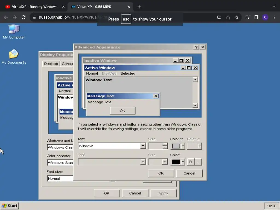Viewport: 280px width, 210px height.
Task: Click Message Text in preview
Action: [100, 102]
